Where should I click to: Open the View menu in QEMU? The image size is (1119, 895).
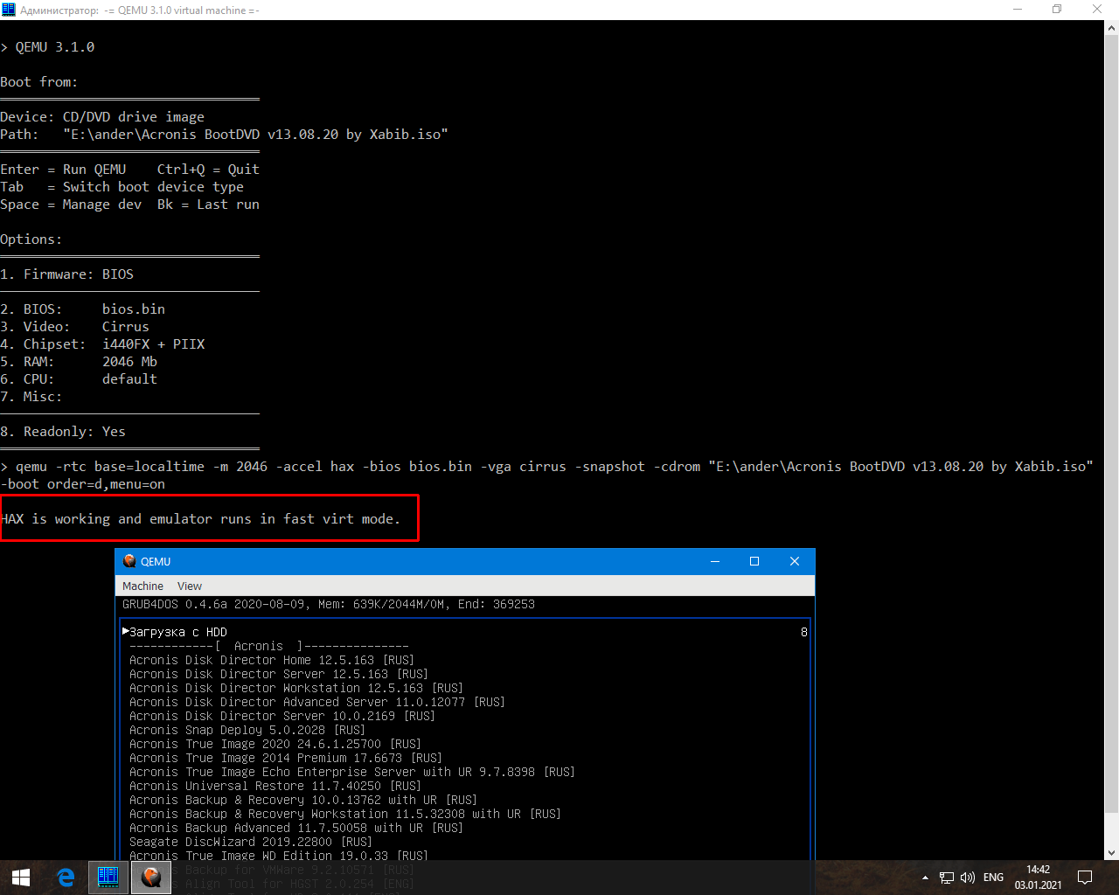click(190, 586)
